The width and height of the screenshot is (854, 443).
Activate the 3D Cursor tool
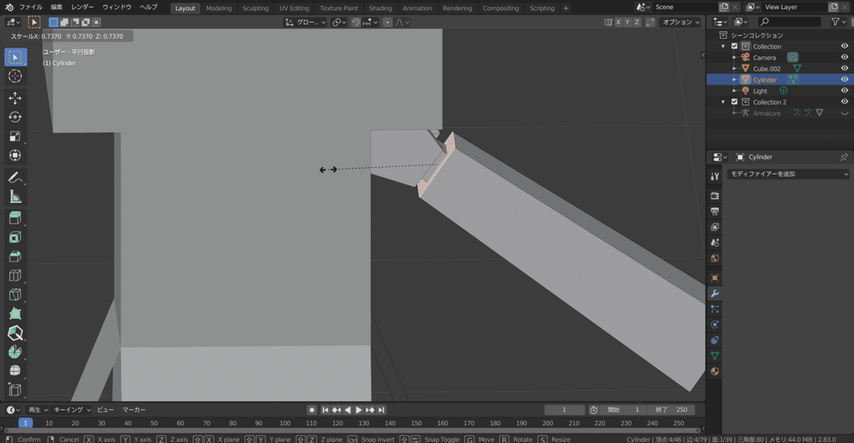pos(15,76)
